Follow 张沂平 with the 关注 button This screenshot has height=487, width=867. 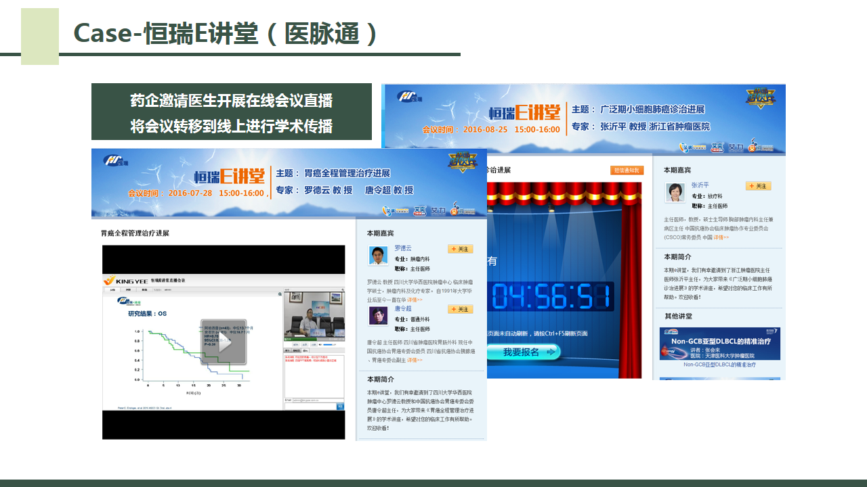click(x=758, y=186)
